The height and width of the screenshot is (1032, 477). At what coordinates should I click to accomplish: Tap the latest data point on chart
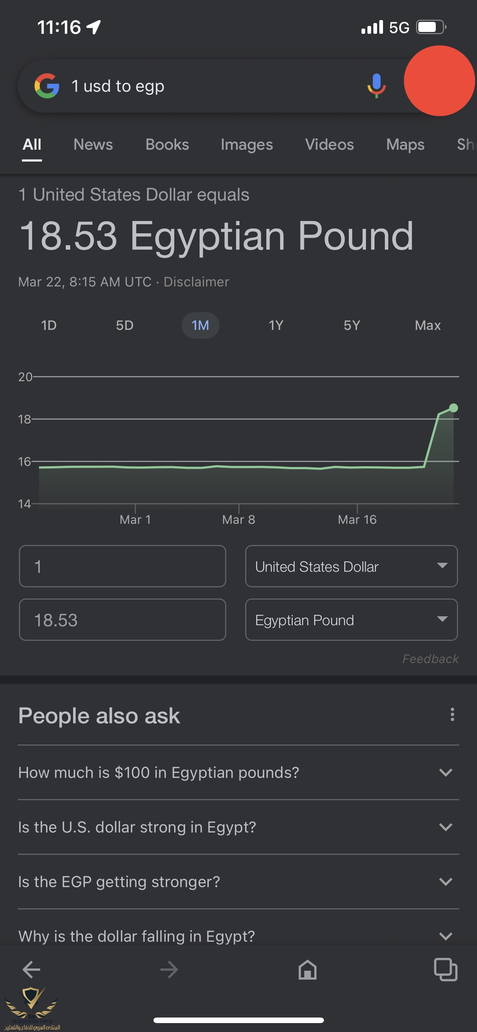453,408
